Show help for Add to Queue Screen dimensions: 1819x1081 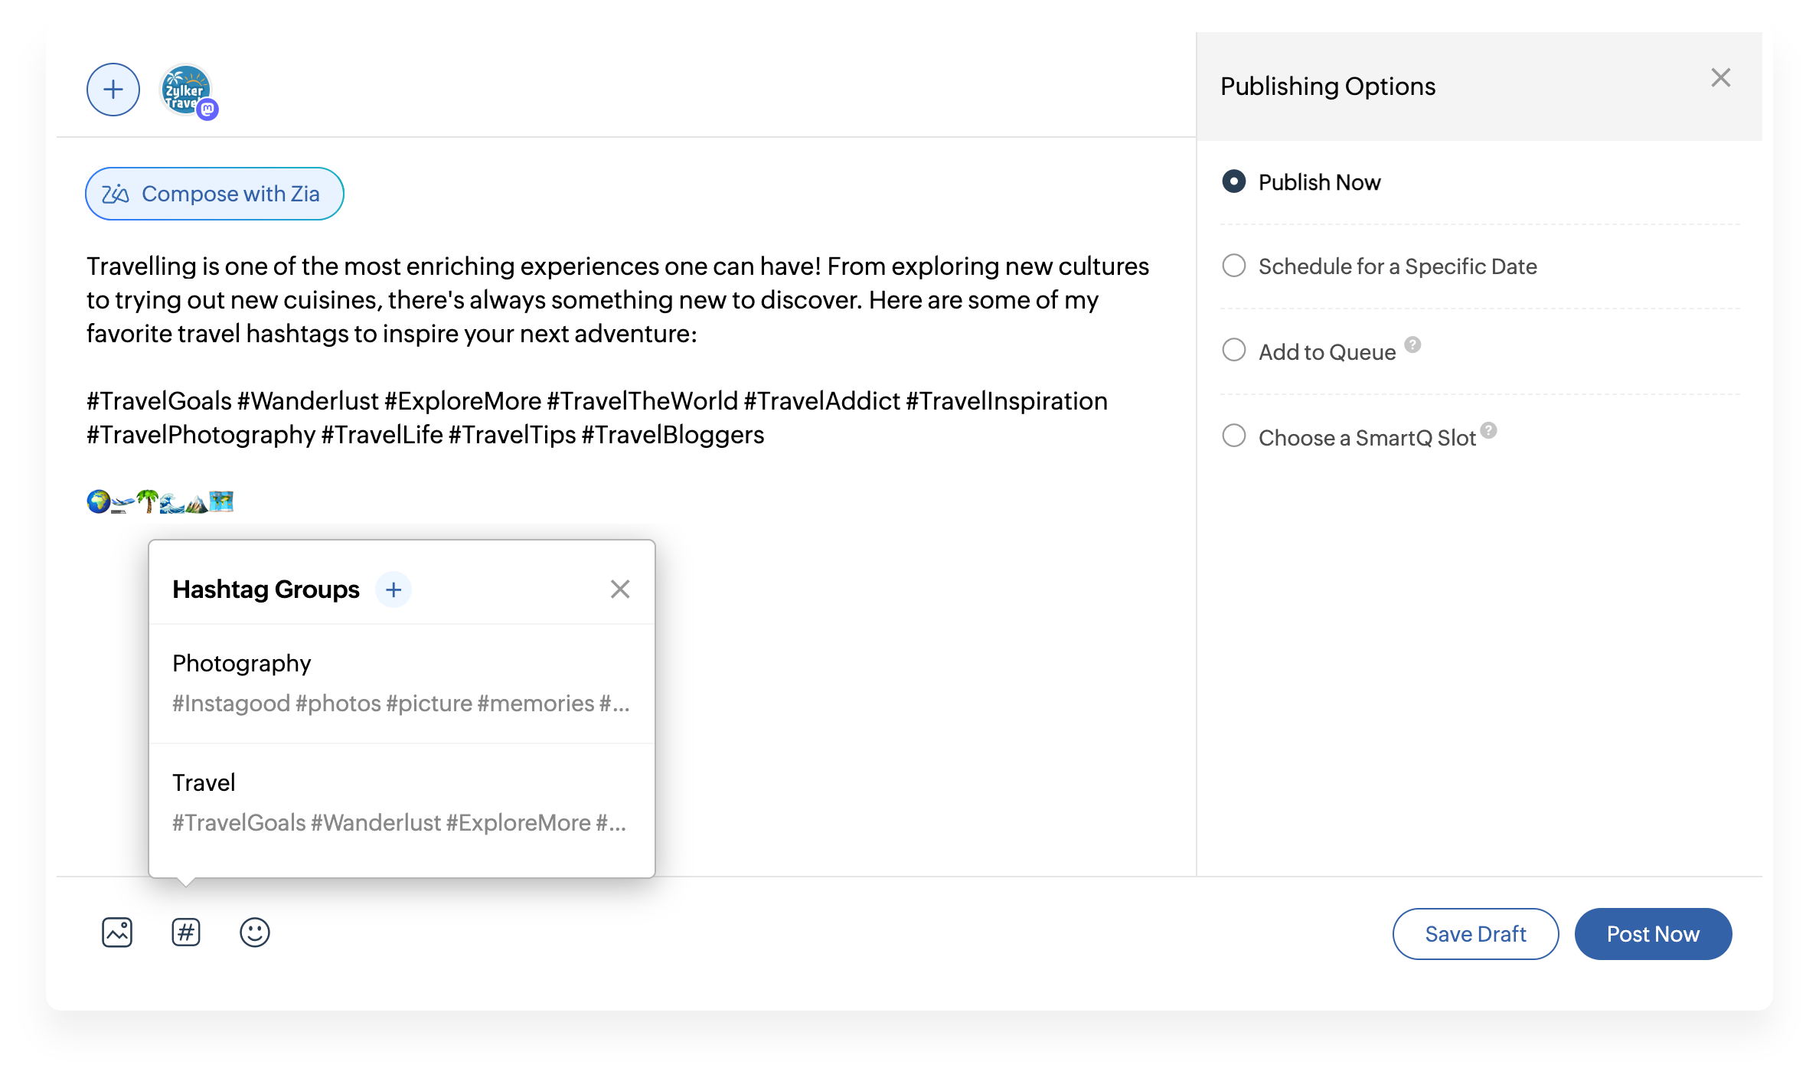(x=1413, y=345)
